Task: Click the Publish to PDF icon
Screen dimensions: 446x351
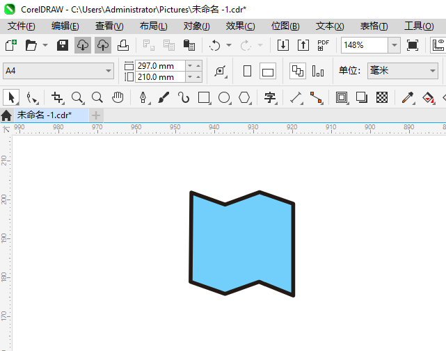Action: 323,45
